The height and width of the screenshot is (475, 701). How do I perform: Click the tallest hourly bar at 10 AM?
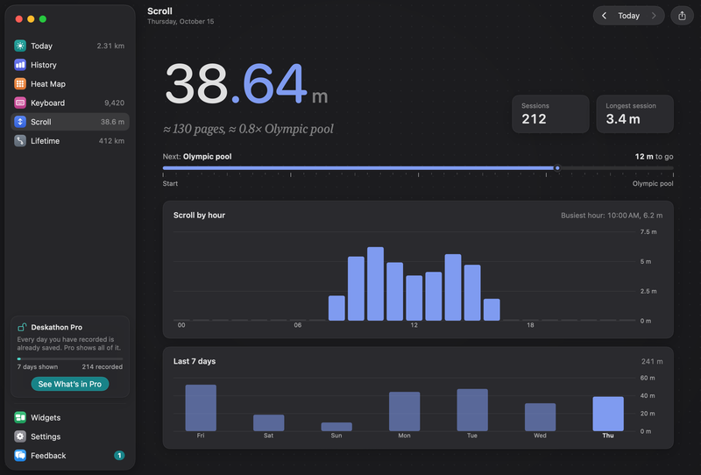tap(376, 284)
